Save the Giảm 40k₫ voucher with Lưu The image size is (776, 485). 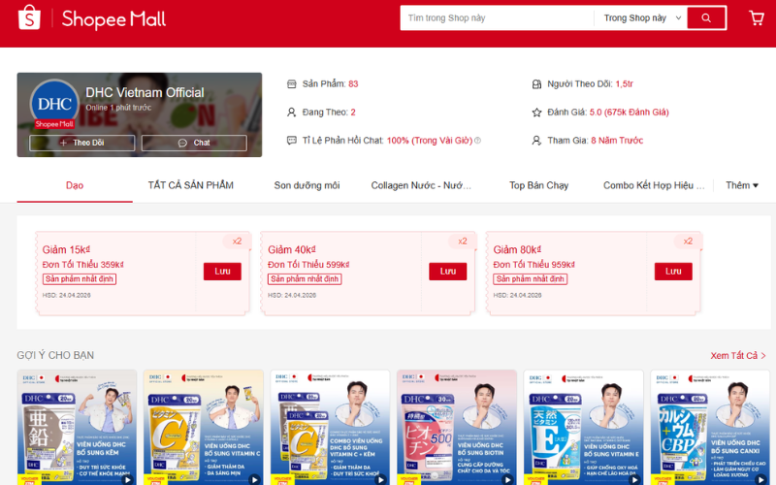pyautogui.click(x=448, y=272)
